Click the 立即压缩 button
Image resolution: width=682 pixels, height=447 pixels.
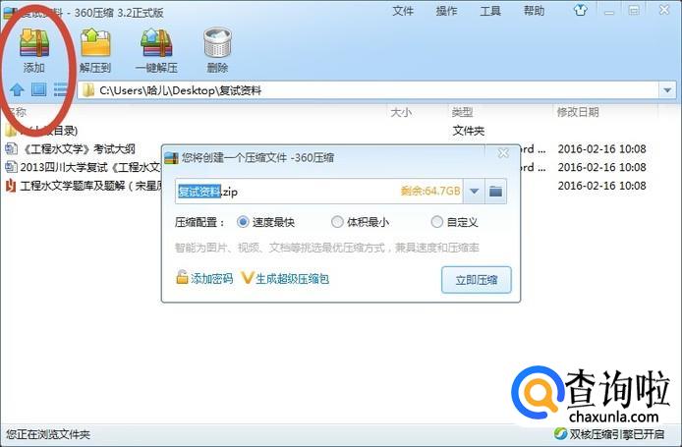tap(477, 280)
